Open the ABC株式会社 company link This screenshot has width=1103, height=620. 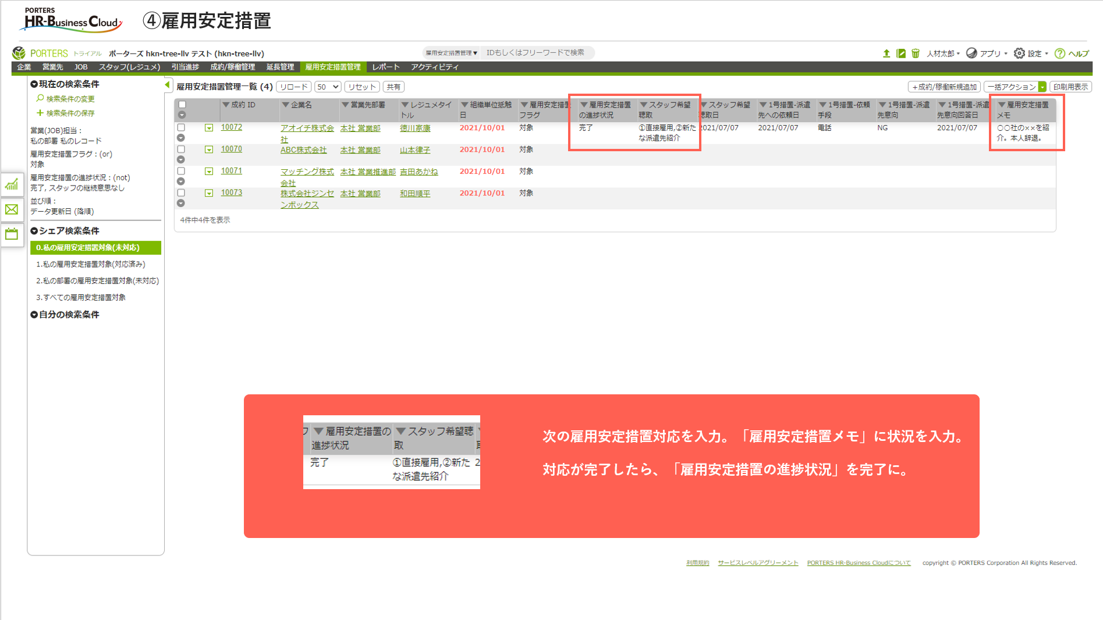pyautogui.click(x=303, y=149)
